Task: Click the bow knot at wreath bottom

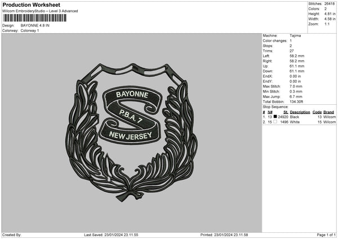Action: [x=130, y=196]
